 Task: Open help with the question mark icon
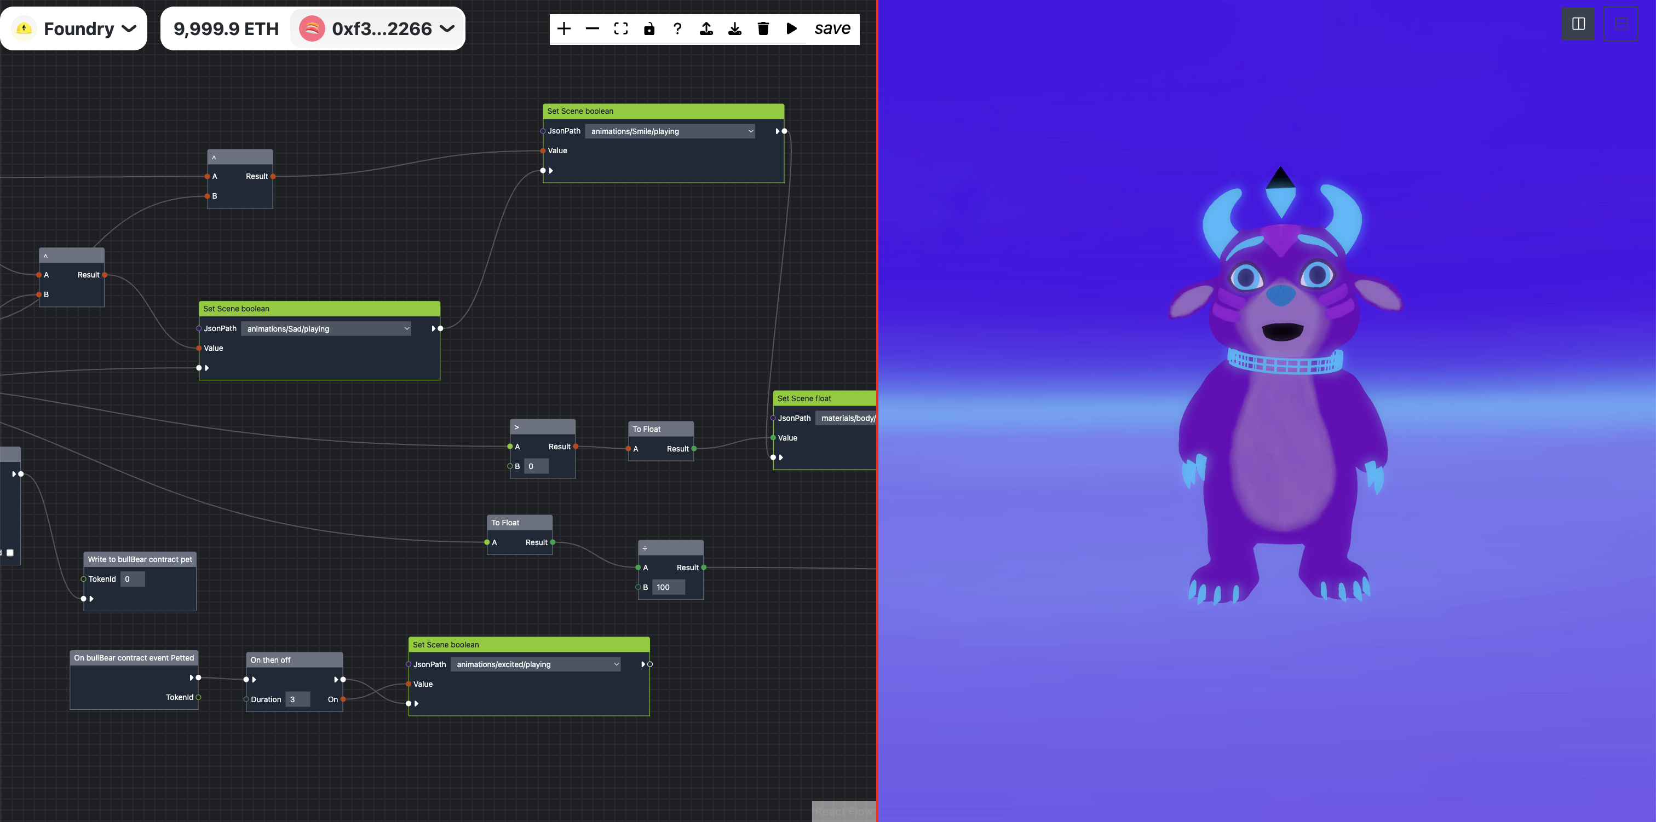pyautogui.click(x=677, y=29)
